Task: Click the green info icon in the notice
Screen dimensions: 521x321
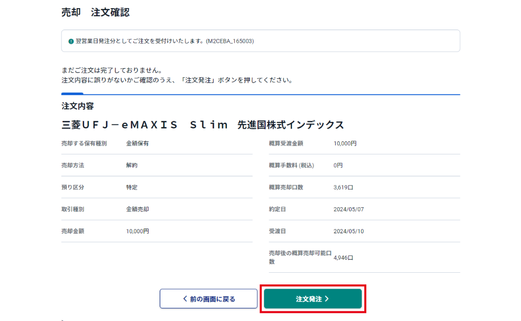Action: (71, 42)
